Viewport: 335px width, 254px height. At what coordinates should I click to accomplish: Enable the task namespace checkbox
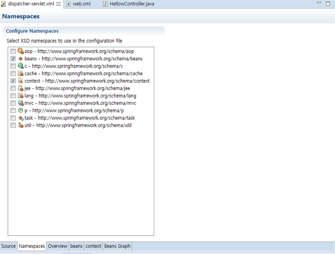(13, 118)
